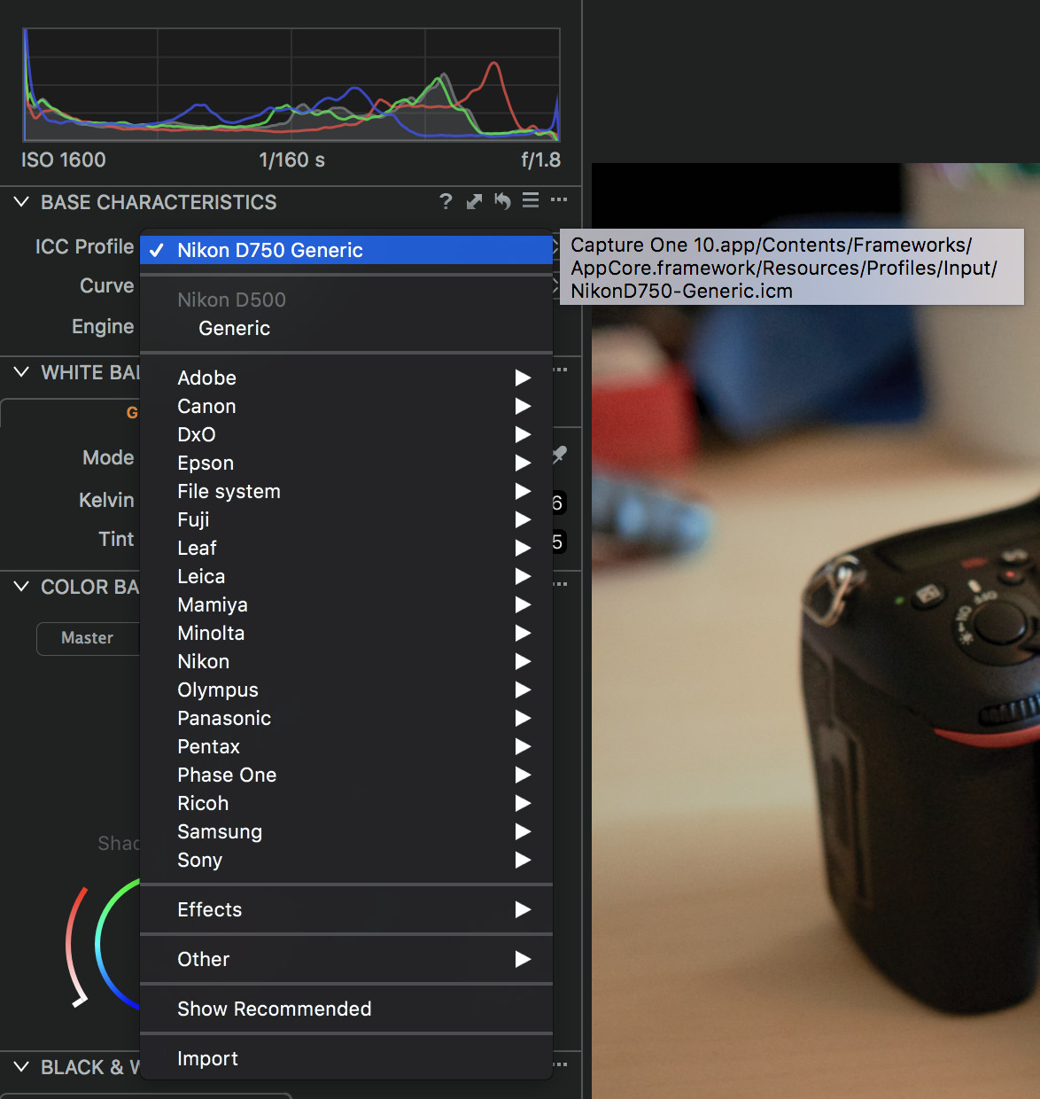The height and width of the screenshot is (1099, 1040).
Task: Open Base Characteristics action menu via ellipsis icon
Action: click(559, 201)
